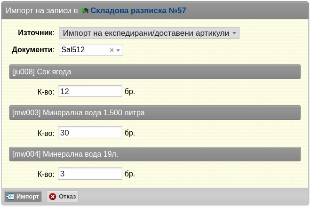Focus the quantity field for Сок ягода
The height and width of the screenshot is (207, 310).
click(90, 91)
